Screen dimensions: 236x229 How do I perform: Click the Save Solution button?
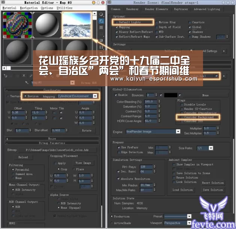click(213, 190)
